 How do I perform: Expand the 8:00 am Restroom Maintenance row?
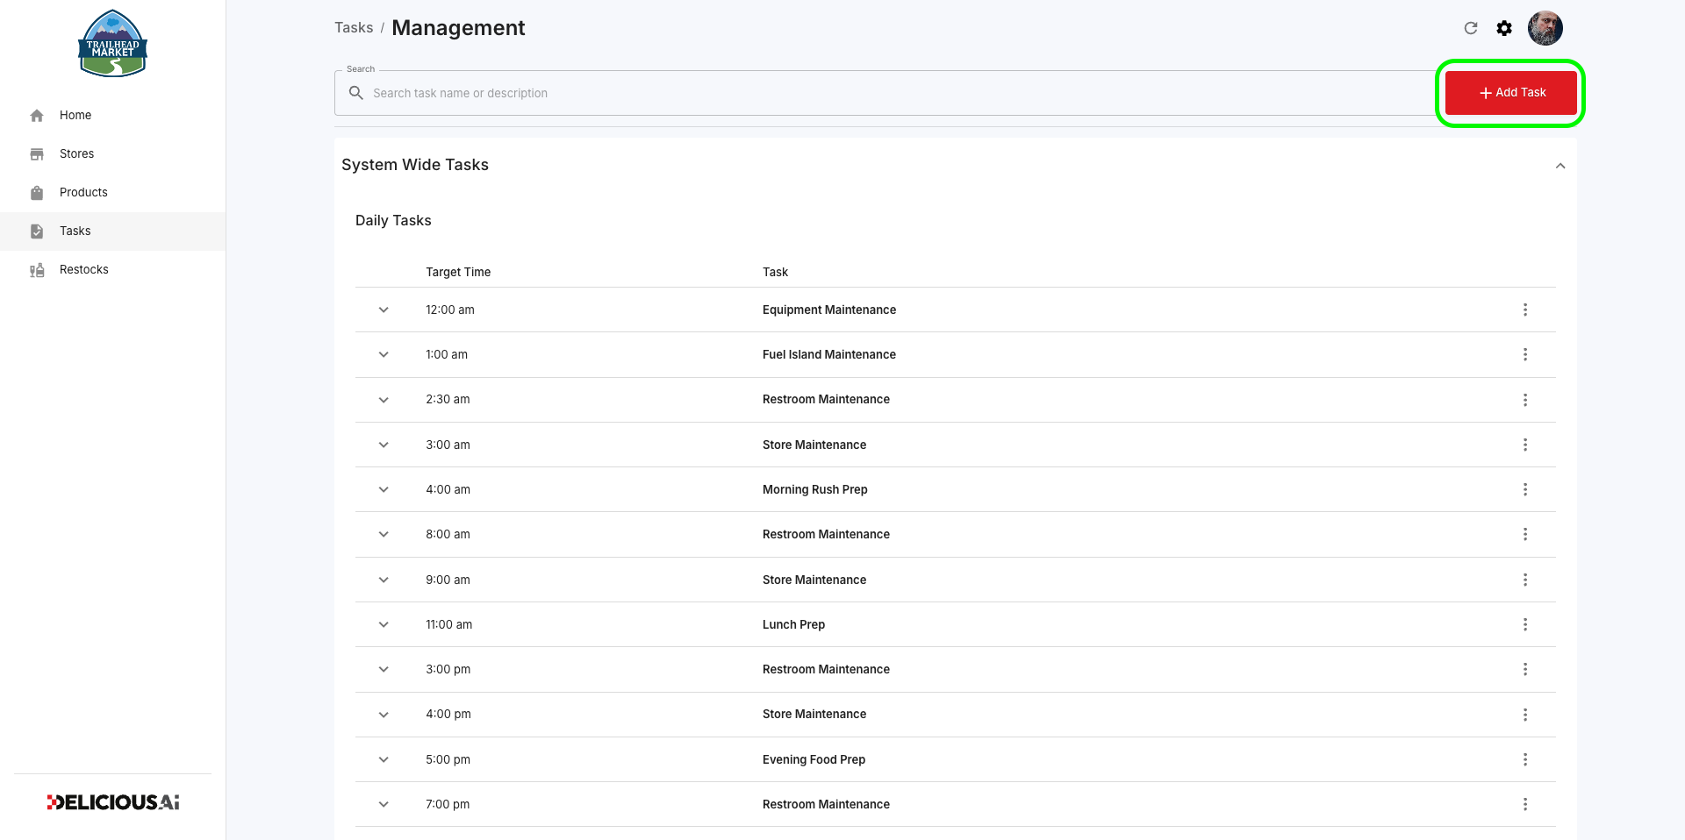(384, 534)
